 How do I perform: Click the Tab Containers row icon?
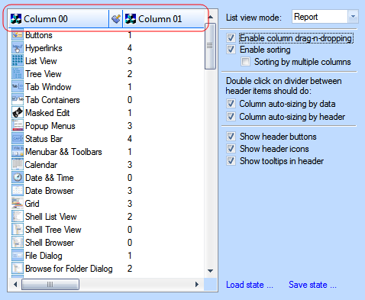point(18,100)
